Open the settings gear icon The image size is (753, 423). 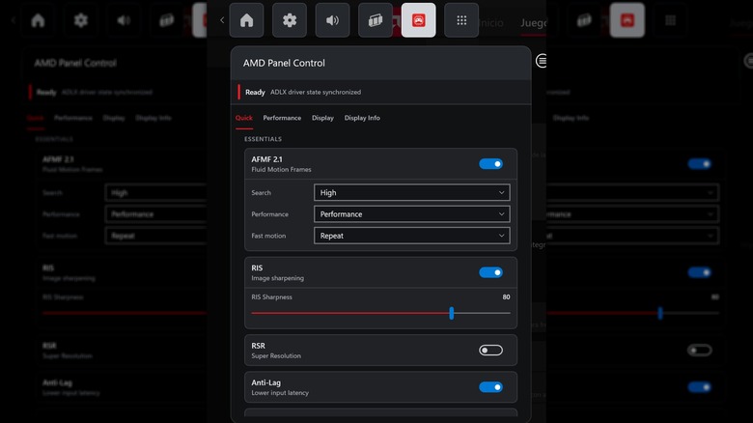pyautogui.click(x=289, y=20)
